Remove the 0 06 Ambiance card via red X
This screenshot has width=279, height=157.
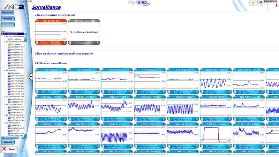click(65, 69)
